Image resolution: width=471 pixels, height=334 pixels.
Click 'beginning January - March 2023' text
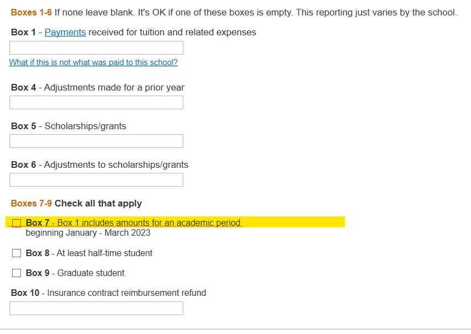tap(88, 233)
